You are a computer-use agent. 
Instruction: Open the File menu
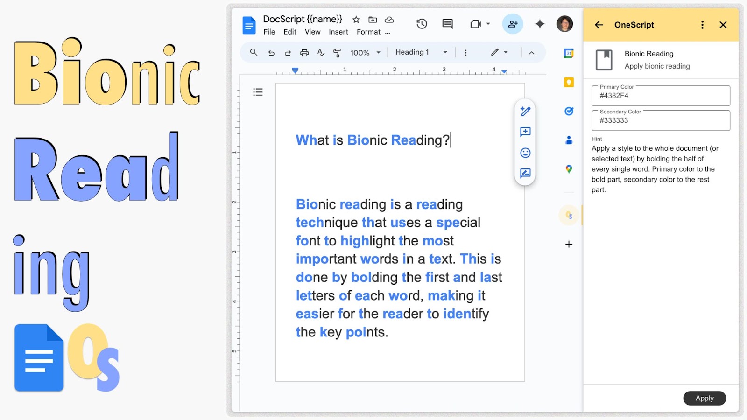click(x=269, y=32)
